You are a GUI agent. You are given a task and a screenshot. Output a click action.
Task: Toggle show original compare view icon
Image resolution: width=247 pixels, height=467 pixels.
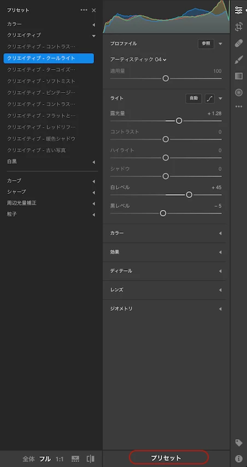tap(91, 458)
